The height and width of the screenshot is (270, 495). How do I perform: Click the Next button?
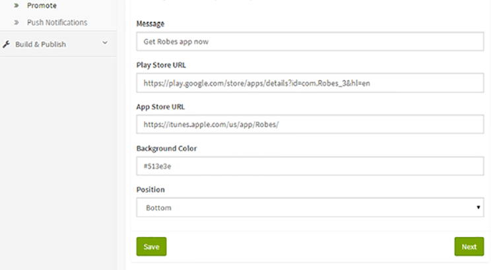pos(469,246)
